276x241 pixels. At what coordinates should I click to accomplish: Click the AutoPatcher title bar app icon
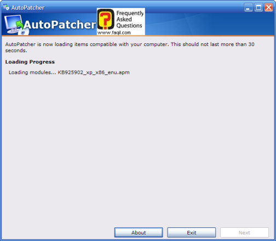click(x=6, y=7)
